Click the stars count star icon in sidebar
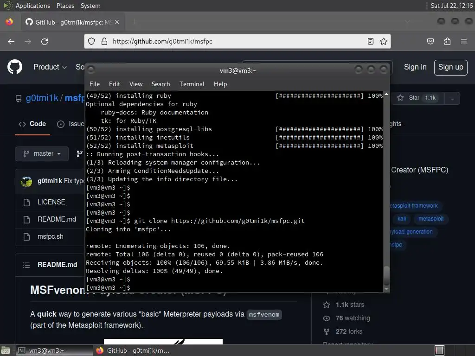Image resolution: width=475 pixels, height=356 pixels. coord(327,305)
